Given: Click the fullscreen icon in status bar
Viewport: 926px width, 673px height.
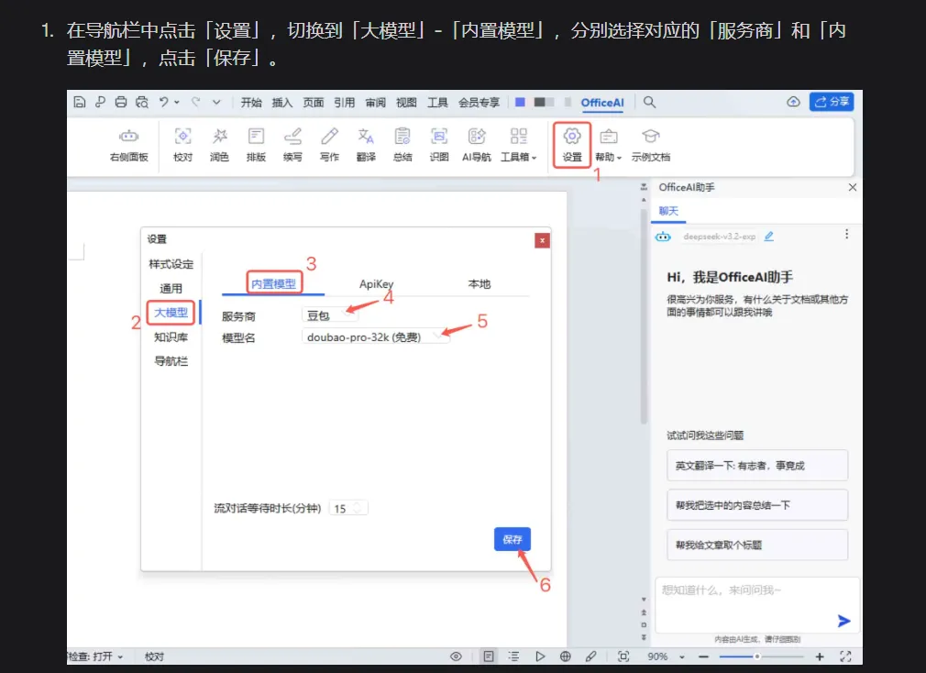Looking at the screenshot, I should [x=845, y=656].
